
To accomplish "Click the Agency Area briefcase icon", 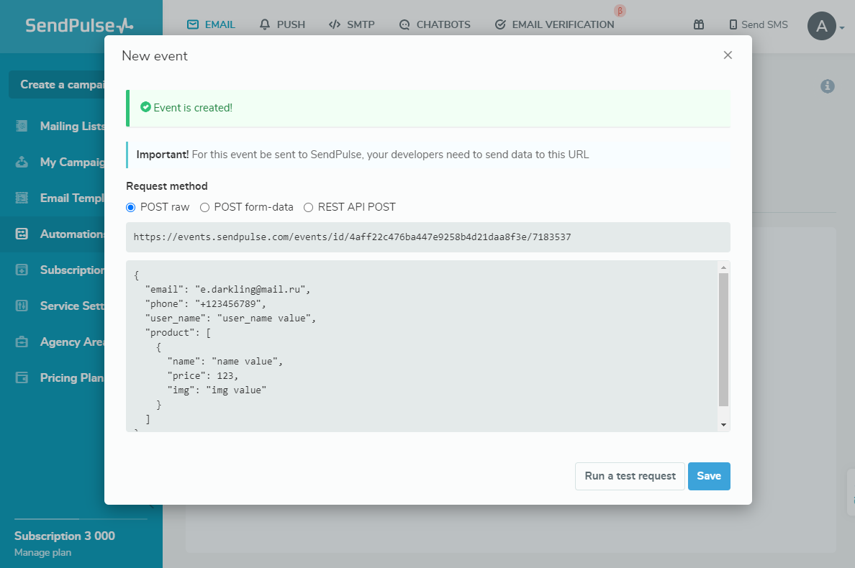I will point(22,342).
